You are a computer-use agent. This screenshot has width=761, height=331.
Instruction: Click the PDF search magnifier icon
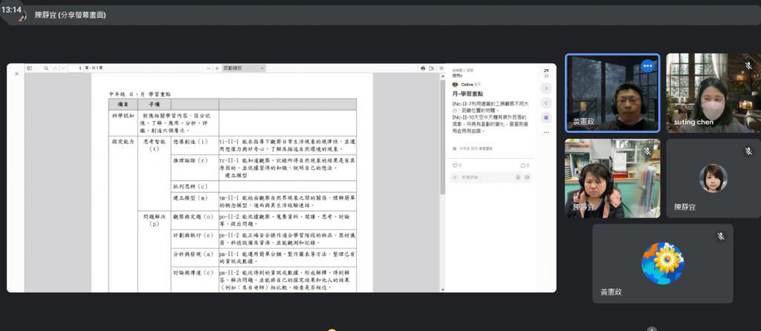coord(45,68)
